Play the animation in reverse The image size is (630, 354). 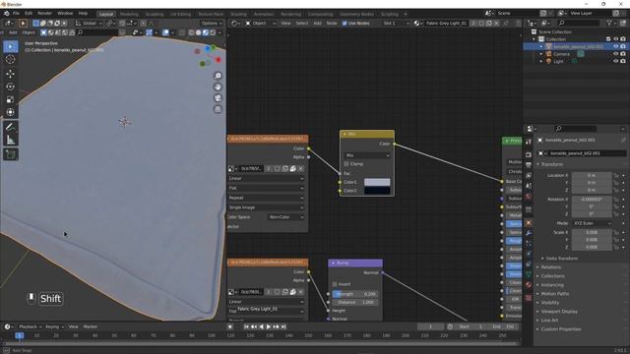click(262, 326)
